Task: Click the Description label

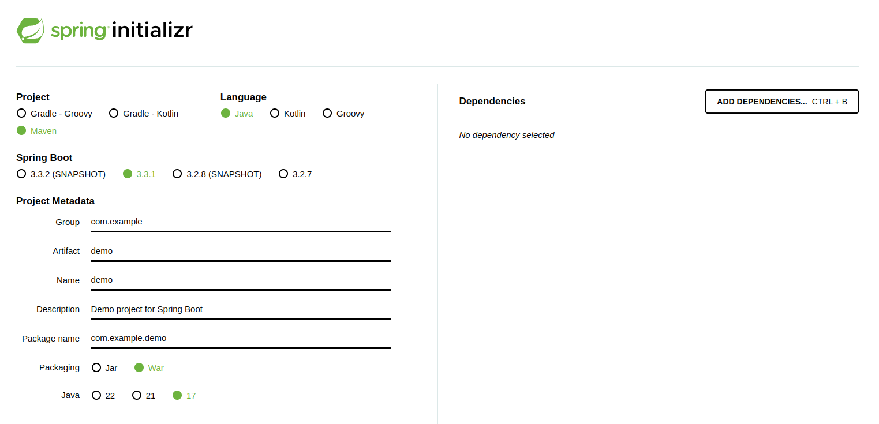Action: (58, 310)
